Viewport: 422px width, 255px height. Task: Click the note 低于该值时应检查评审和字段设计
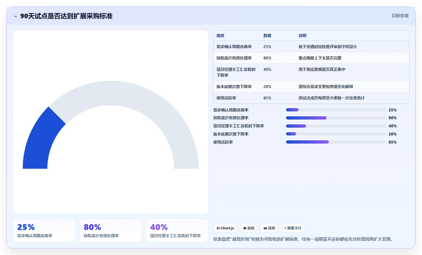click(328, 47)
